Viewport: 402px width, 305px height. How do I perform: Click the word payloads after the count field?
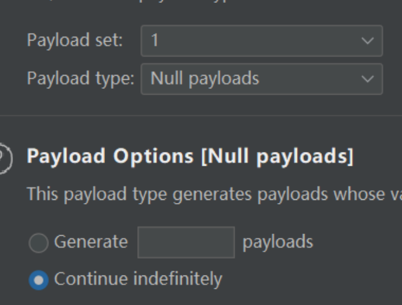point(278,243)
